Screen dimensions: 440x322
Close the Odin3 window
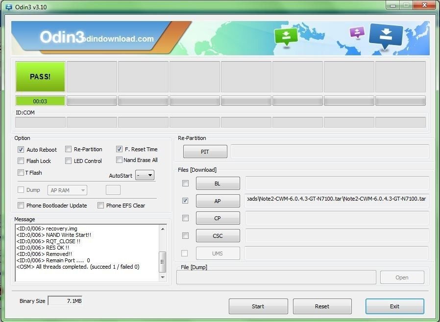(x=424, y=5)
